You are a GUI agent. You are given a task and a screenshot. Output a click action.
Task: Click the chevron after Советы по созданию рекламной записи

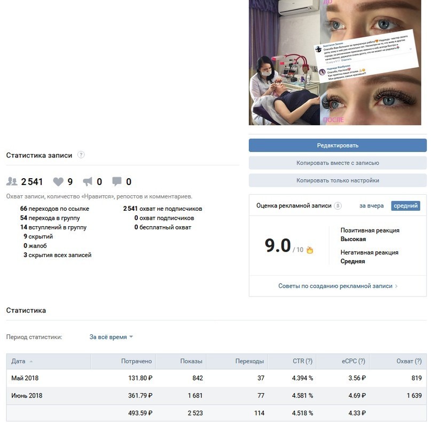coord(396,286)
